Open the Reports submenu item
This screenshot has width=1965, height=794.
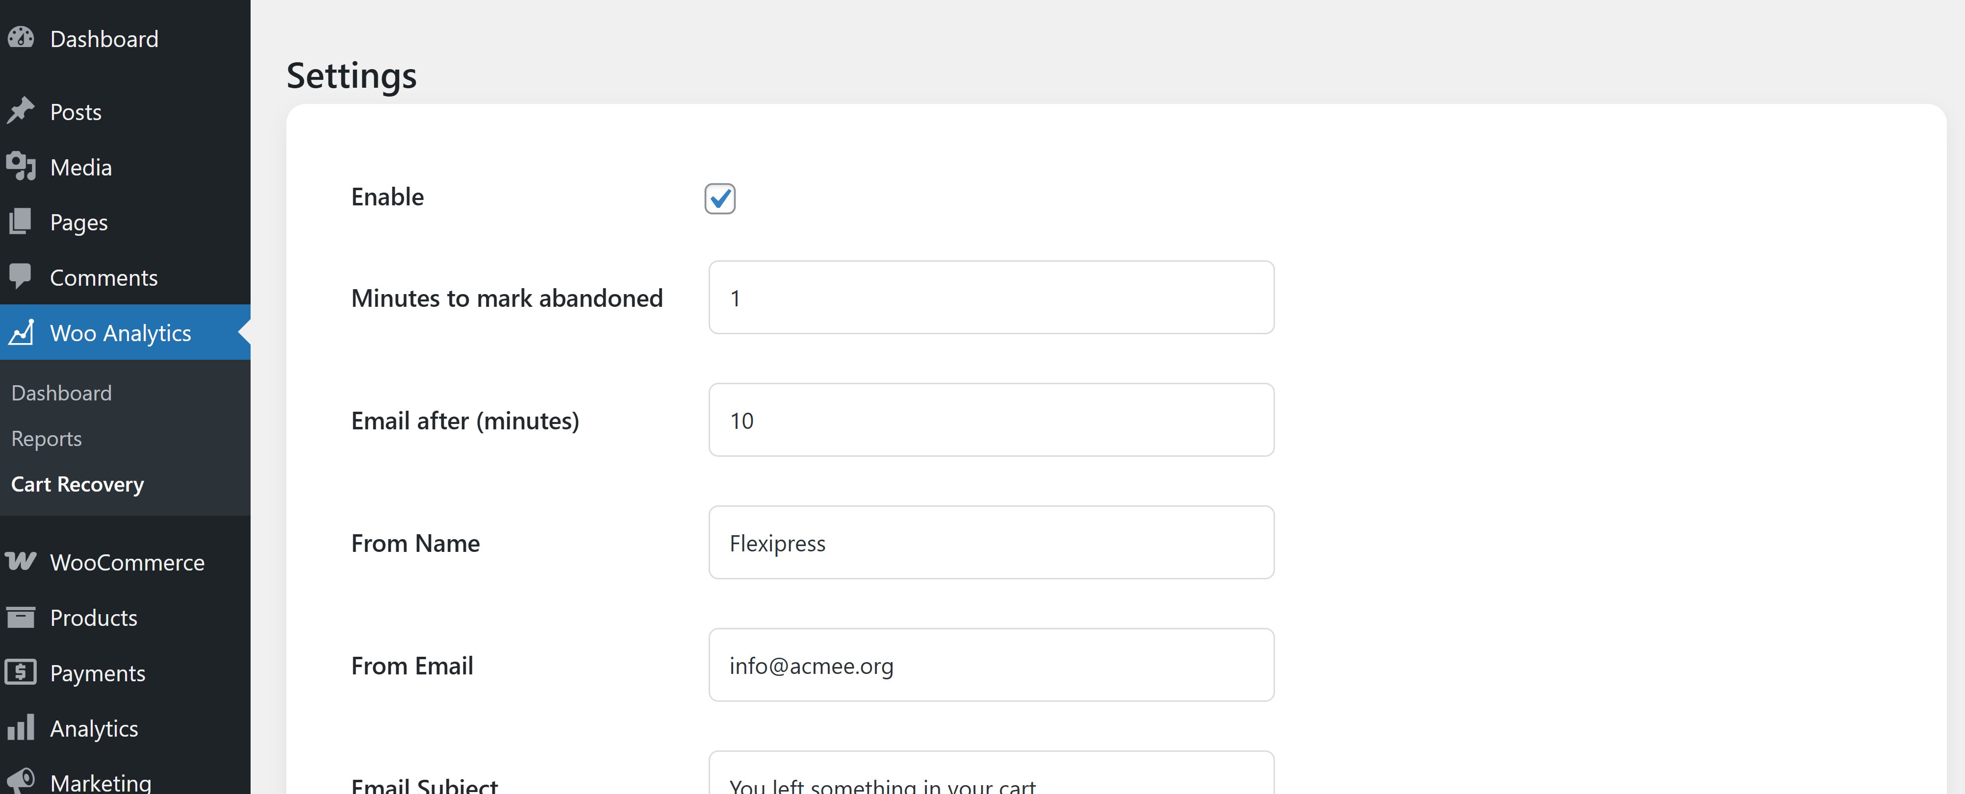click(47, 439)
